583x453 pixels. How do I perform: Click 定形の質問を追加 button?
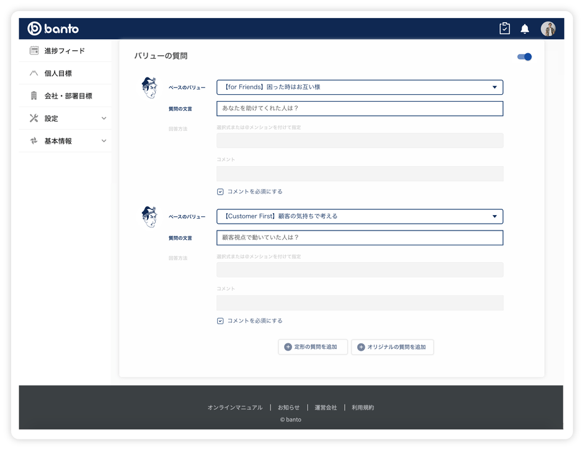tap(313, 347)
